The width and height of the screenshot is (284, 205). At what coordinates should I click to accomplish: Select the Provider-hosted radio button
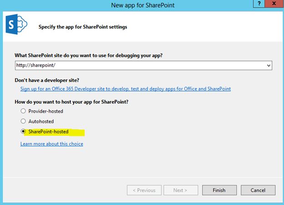tap(23, 111)
